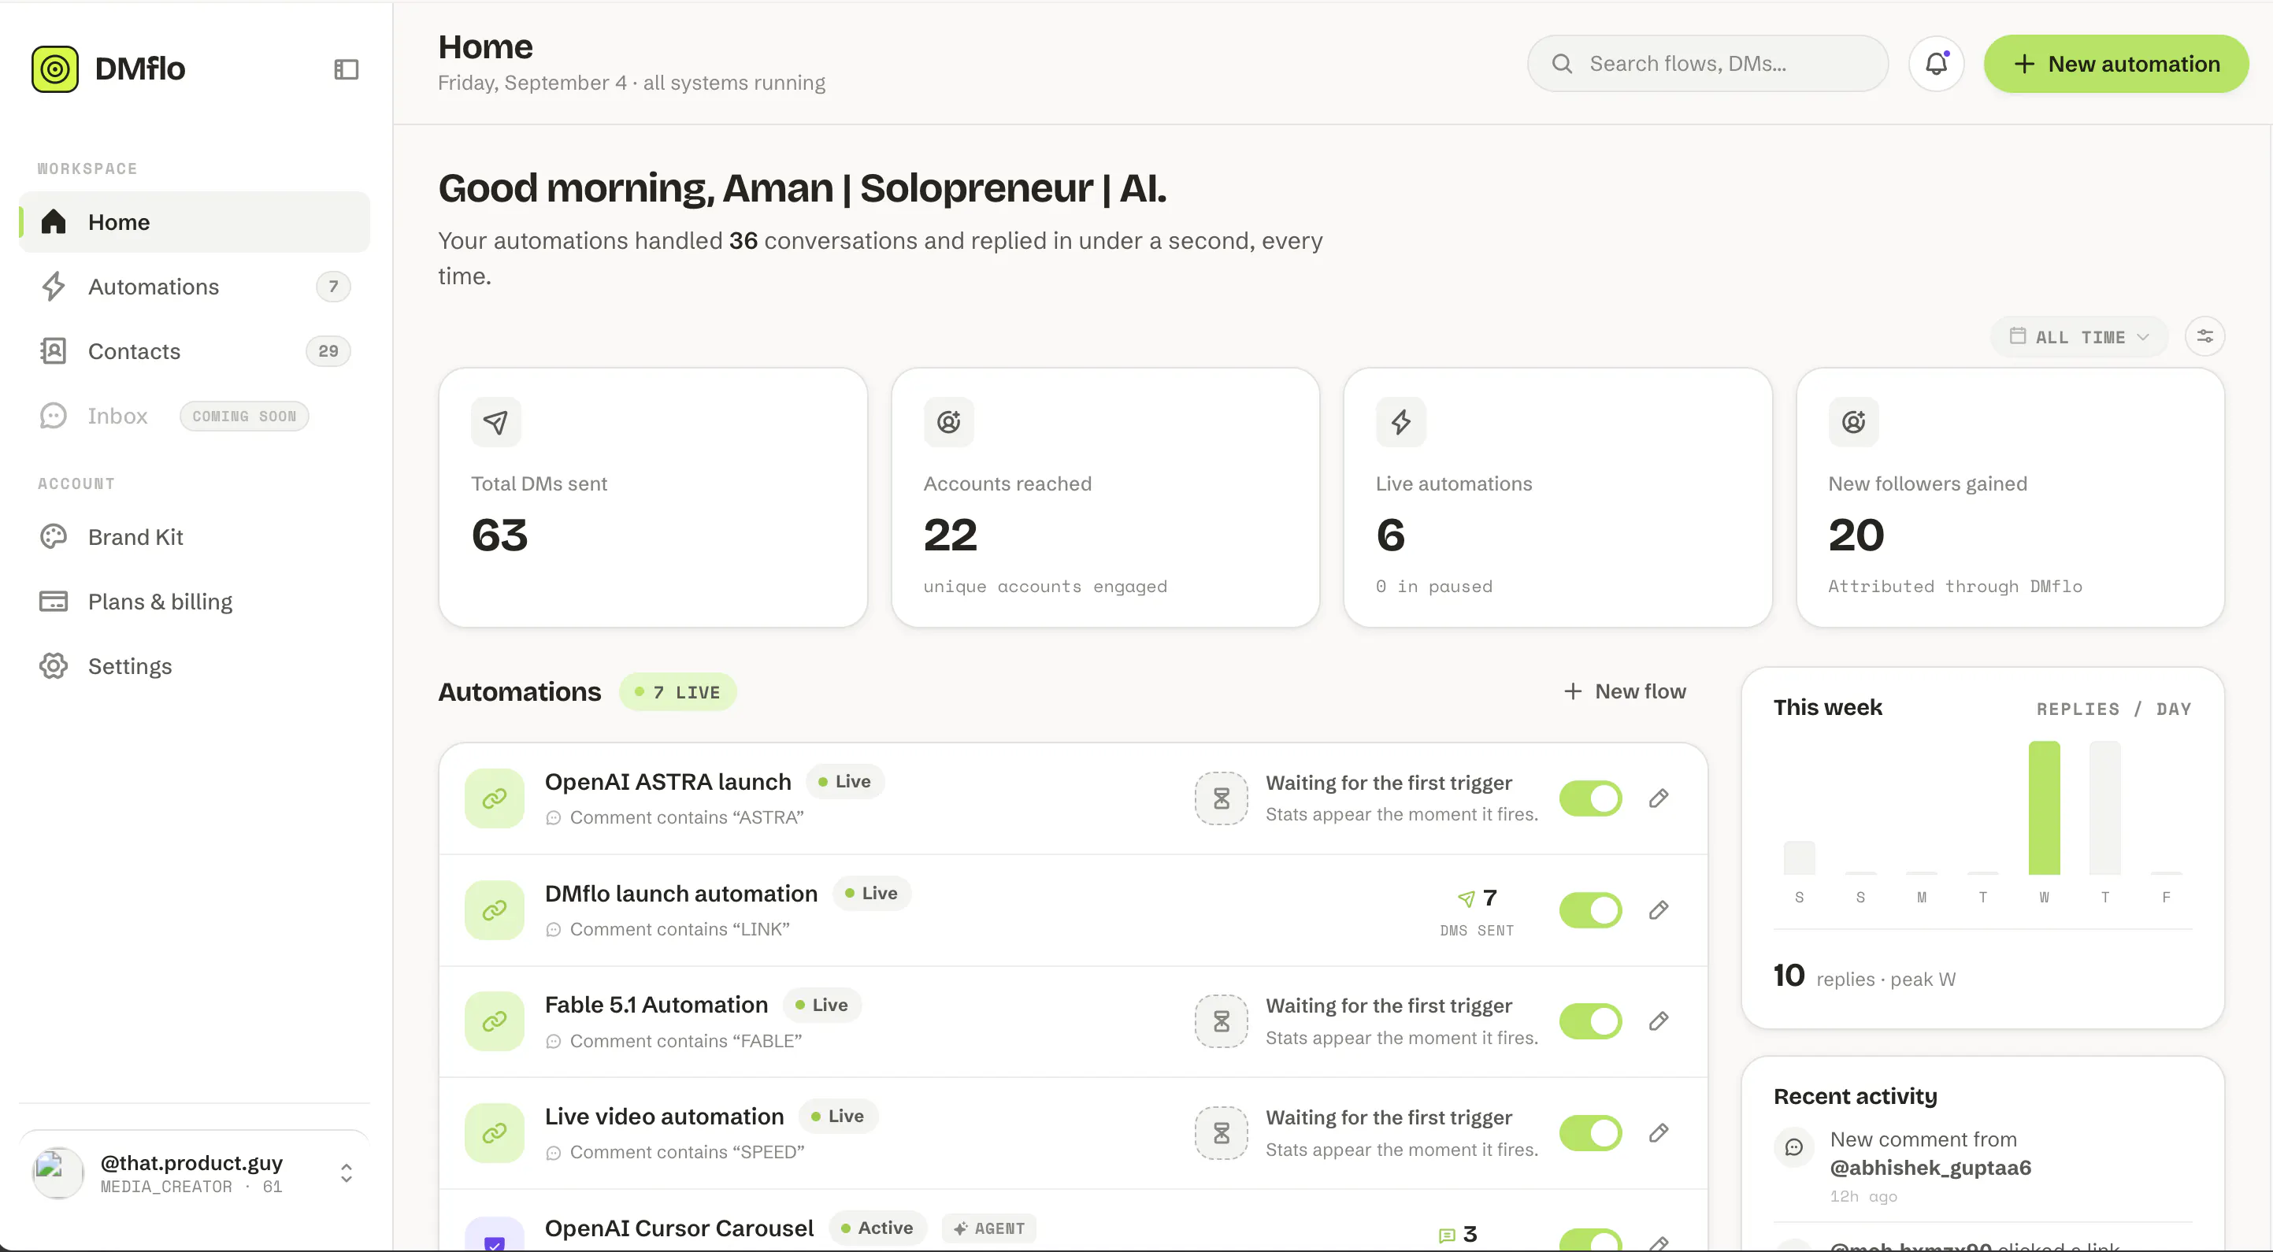Click the Live automations lightning icon
The height and width of the screenshot is (1252, 2273).
pyautogui.click(x=1401, y=422)
